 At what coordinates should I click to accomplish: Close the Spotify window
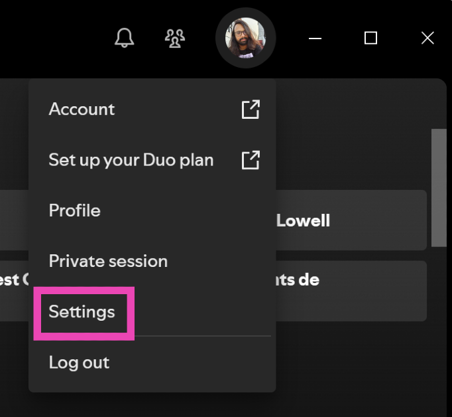click(427, 38)
